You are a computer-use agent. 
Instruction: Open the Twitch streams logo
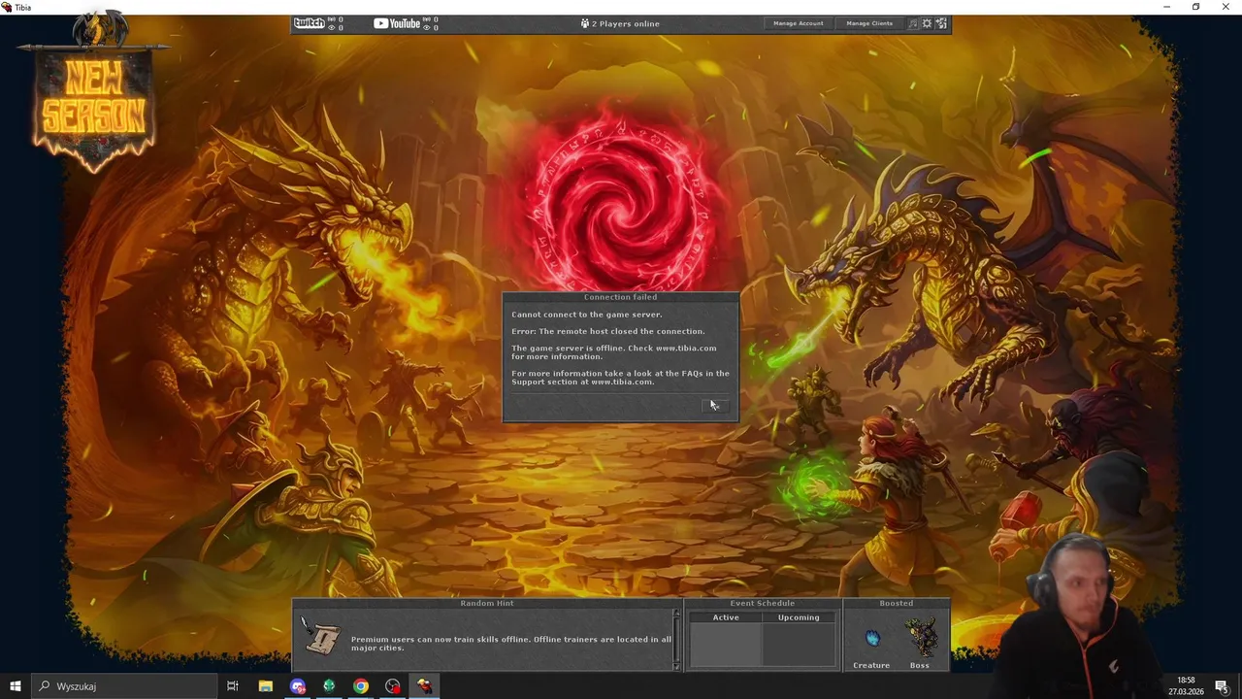click(x=309, y=23)
